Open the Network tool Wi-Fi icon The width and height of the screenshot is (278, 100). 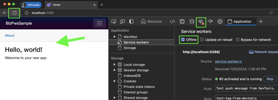click(201, 22)
